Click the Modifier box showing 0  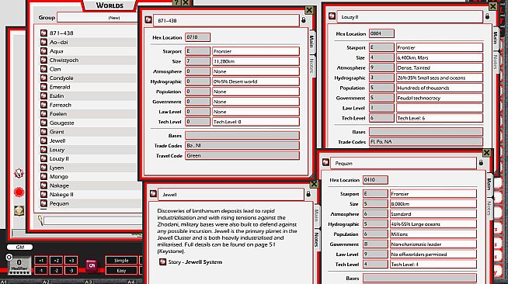[19, 265]
